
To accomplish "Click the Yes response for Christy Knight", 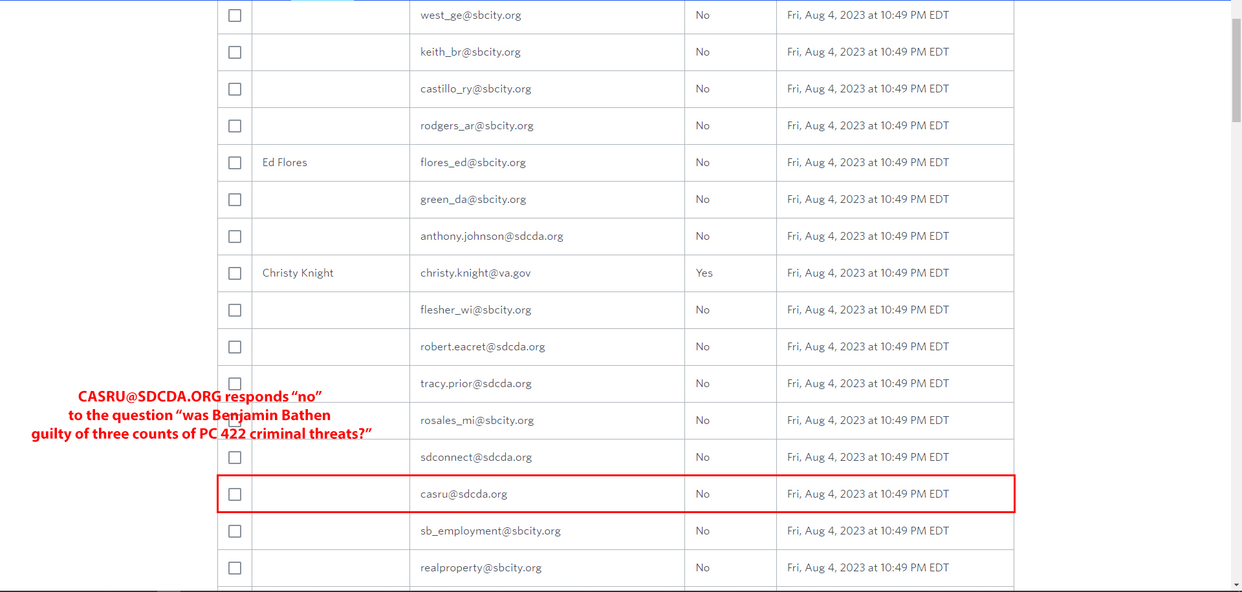I will [x=704, y=273].
